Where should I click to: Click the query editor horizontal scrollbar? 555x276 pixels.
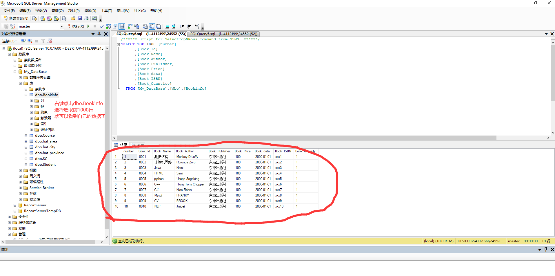(x=306, y=138)
